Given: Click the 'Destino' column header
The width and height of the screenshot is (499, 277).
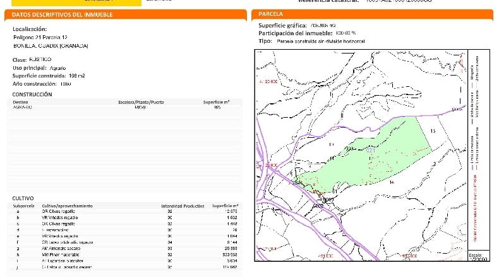Looking at the screenshot, I should tap(20, 102).
